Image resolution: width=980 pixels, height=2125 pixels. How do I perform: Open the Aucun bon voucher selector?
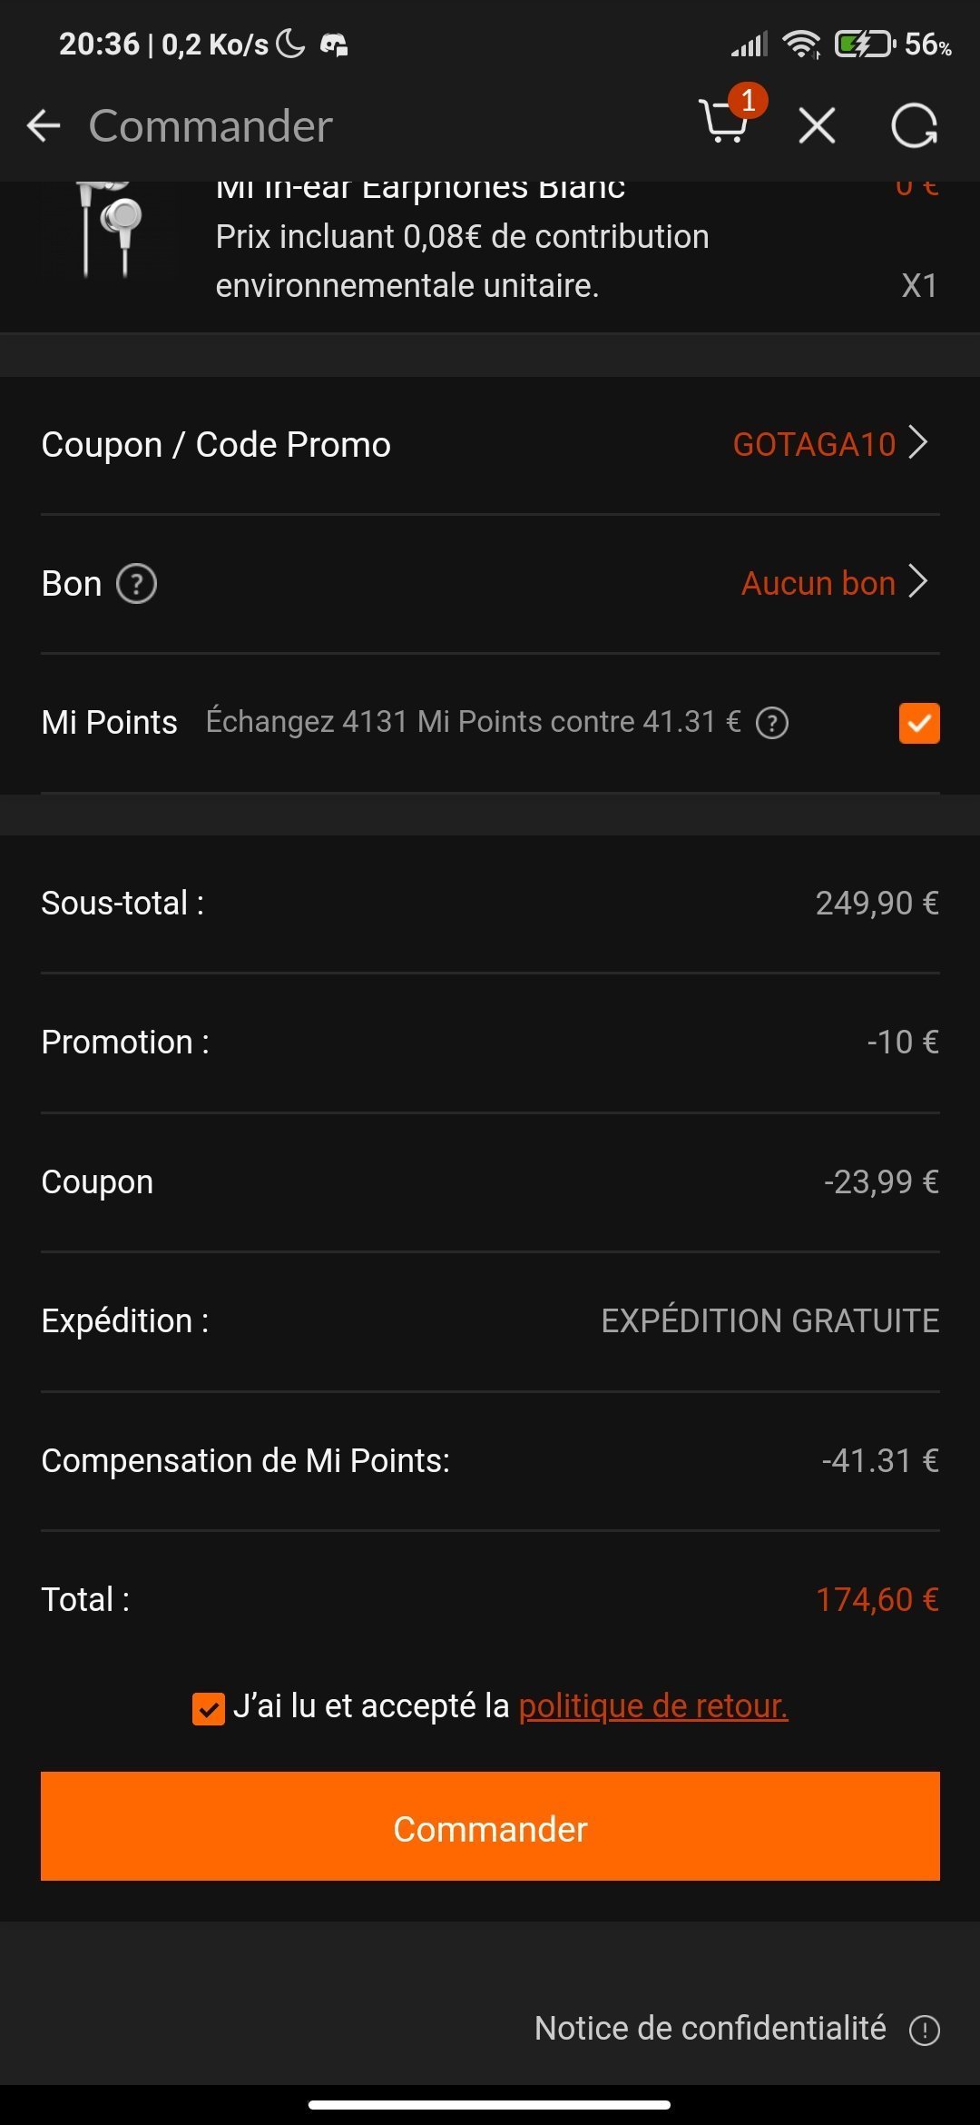(x=818, y=583)
